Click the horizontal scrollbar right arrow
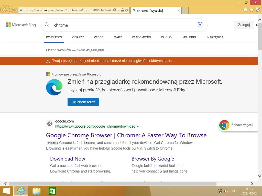Viewport: 262px width, 196px height. pyautogui.click(x=252, y=183)
